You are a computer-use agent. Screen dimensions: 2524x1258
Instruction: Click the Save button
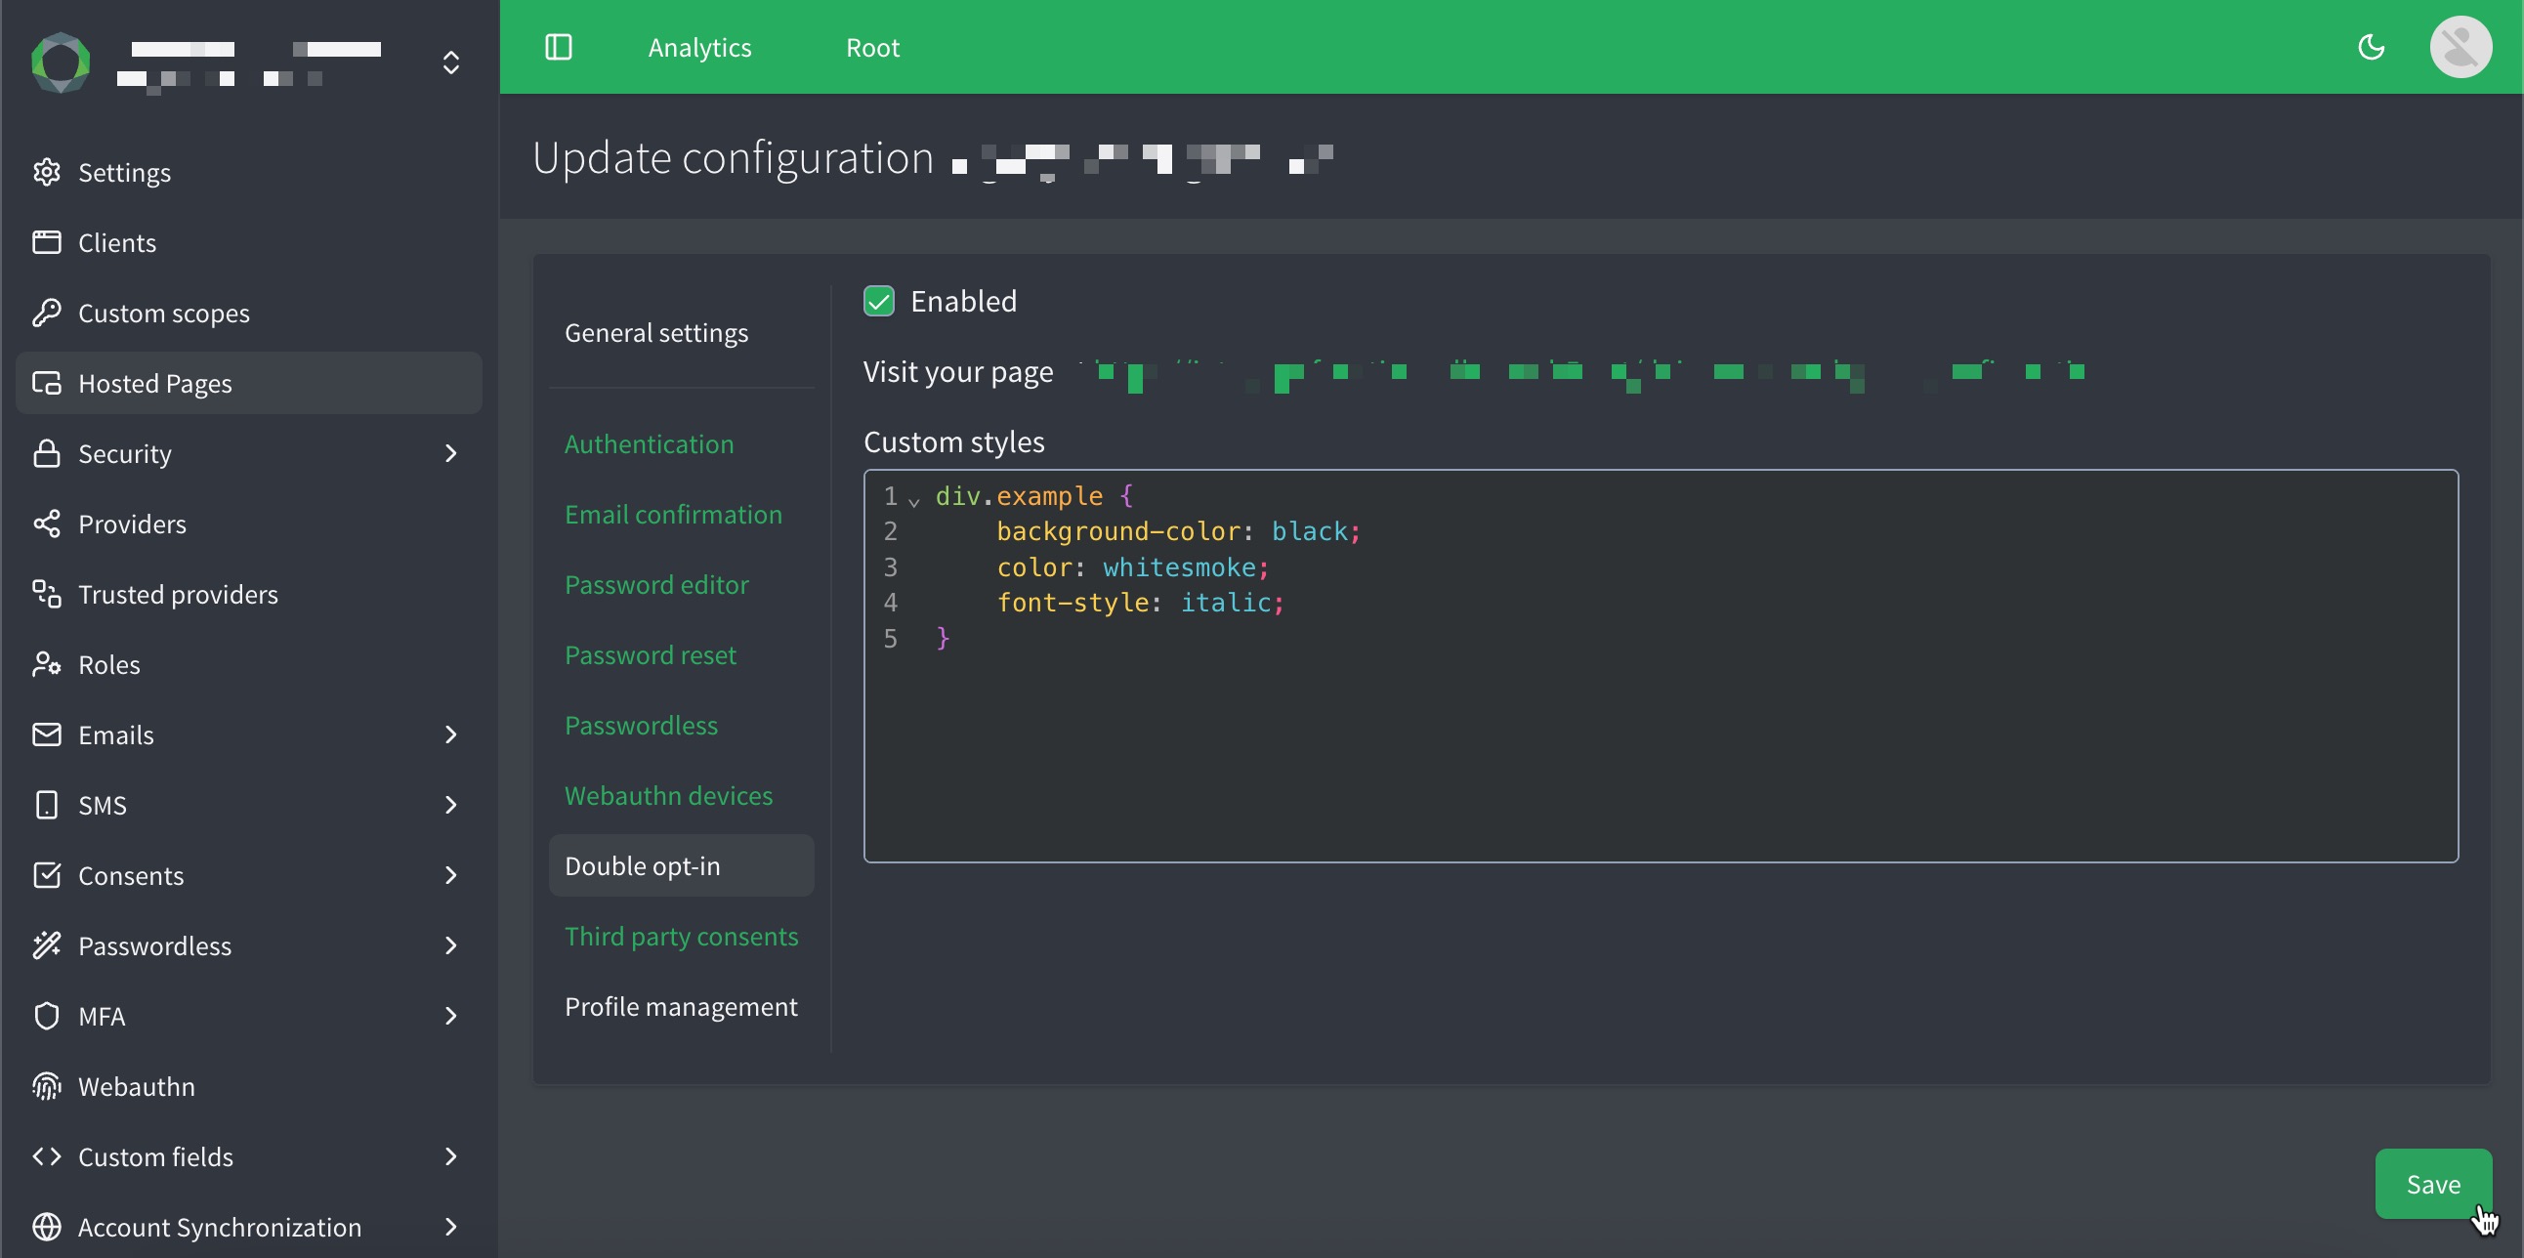point(2433,1184)
